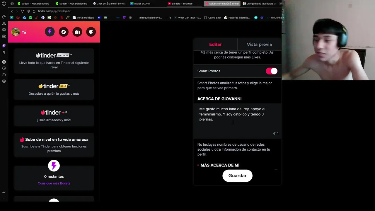The height and width of the screenshot is (211, 375).
Task: Open the Explore compass icon
Action: coord(64,32)
